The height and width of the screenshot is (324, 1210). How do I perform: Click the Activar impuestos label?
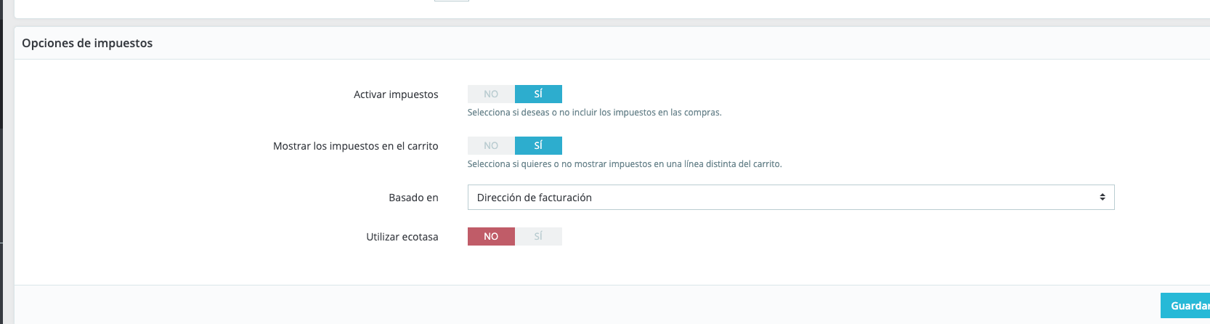[x=396, y=94]
